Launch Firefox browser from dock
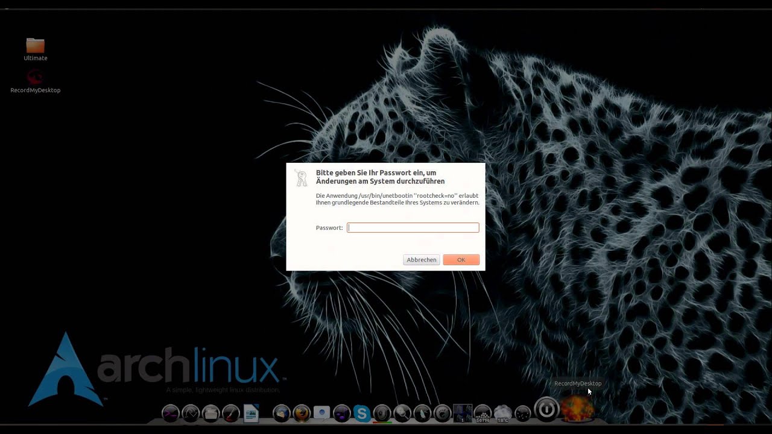This screenshot has height=434, width=772. tap(302, 413)
